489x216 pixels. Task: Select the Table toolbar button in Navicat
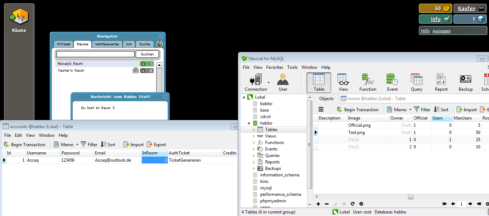pos(319,82)
